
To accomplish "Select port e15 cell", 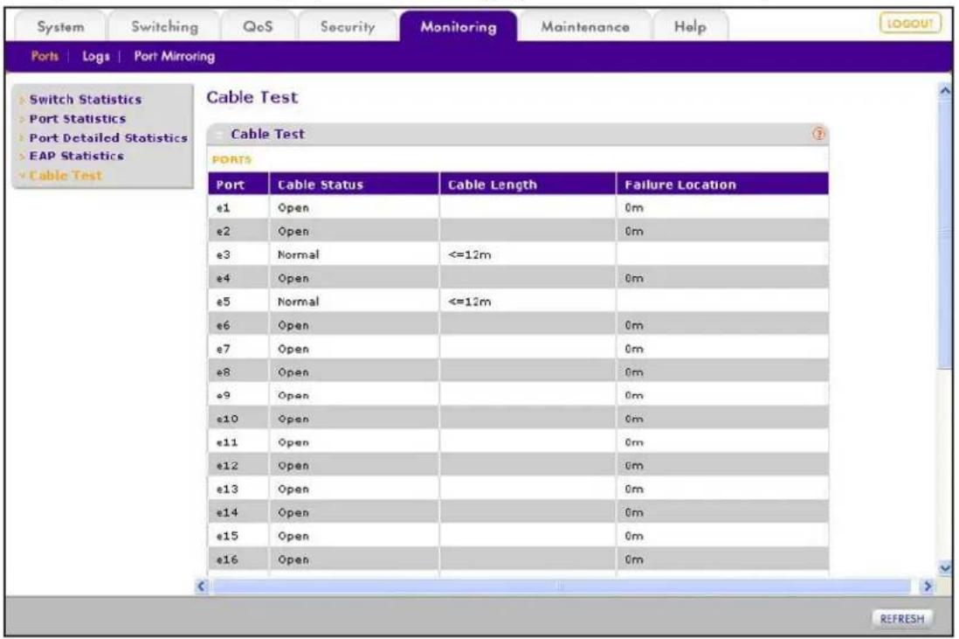I will coord(238,536).
